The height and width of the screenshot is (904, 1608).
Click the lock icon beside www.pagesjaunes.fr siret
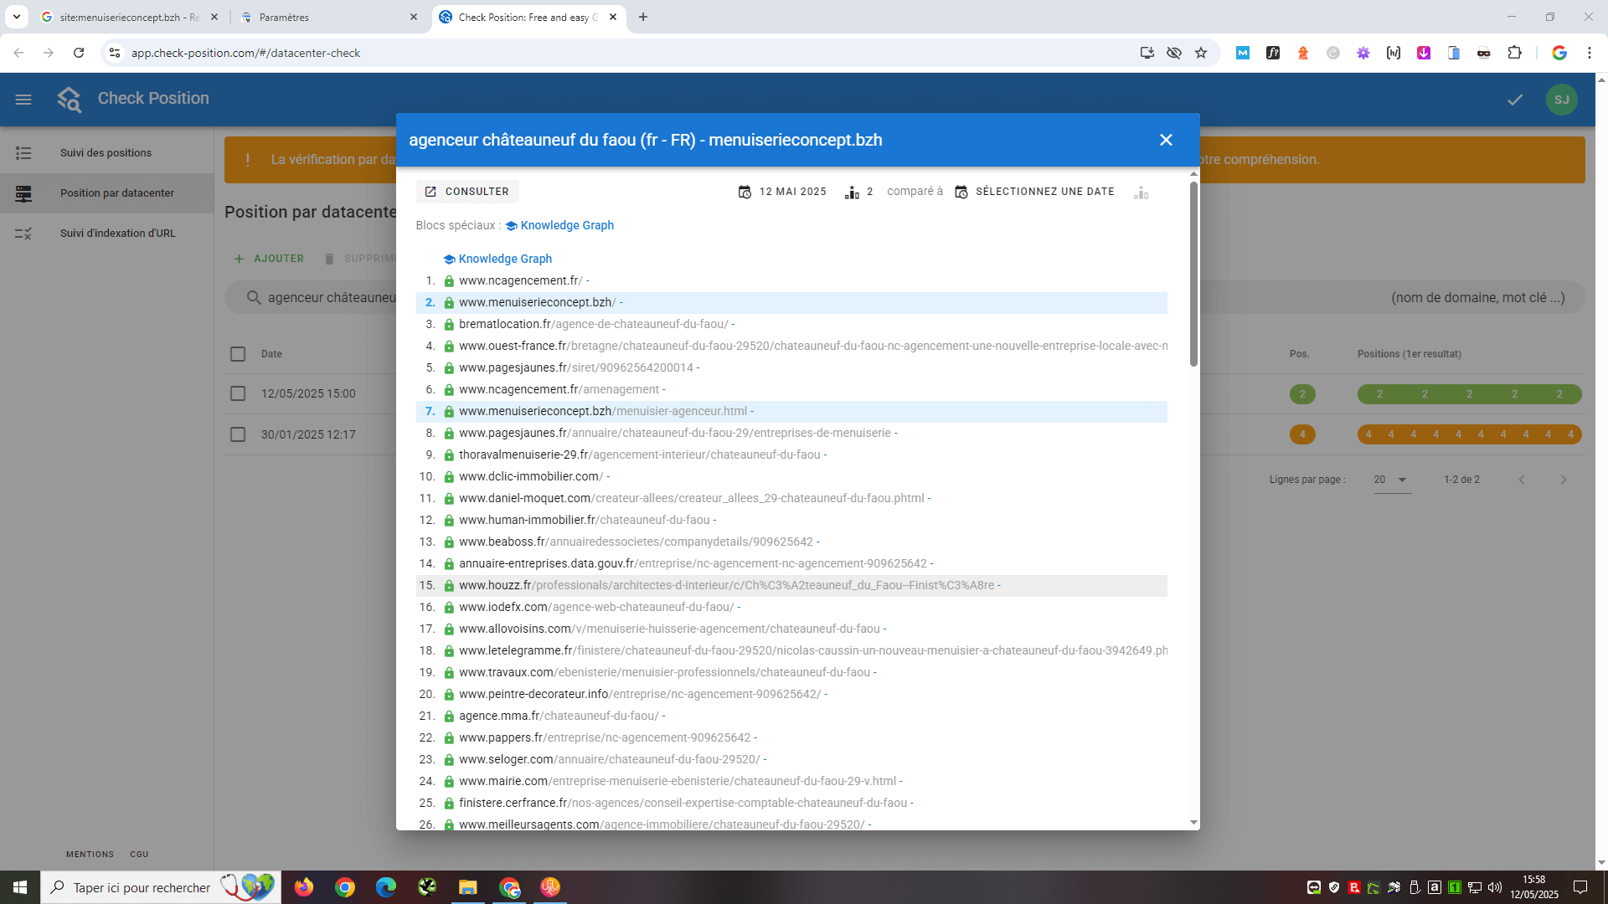449,367
